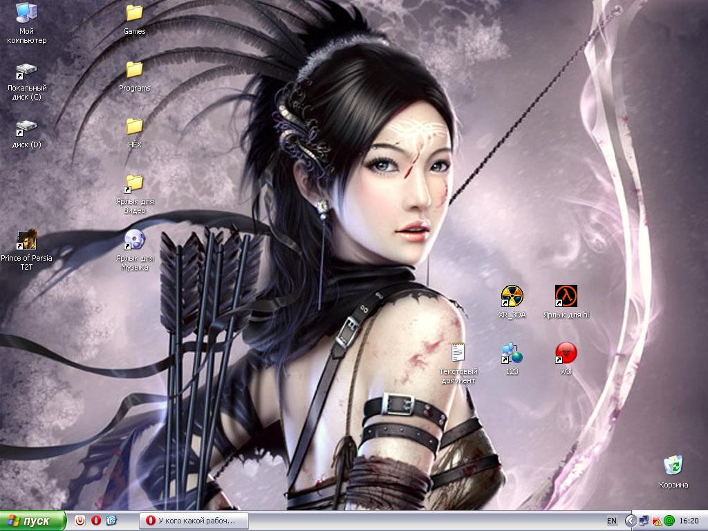Click the пуск Start button
This screenshot has width=708, height=531.
[33, 521]
